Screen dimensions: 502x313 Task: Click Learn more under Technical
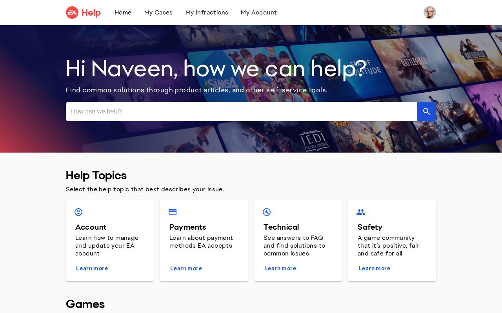click(x=280, y=268)
